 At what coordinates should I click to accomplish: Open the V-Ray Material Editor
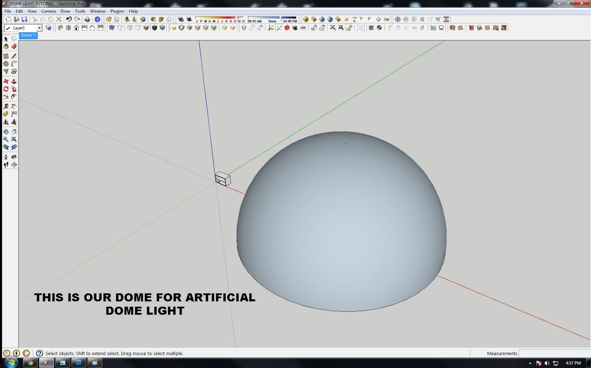click(306, 19)
